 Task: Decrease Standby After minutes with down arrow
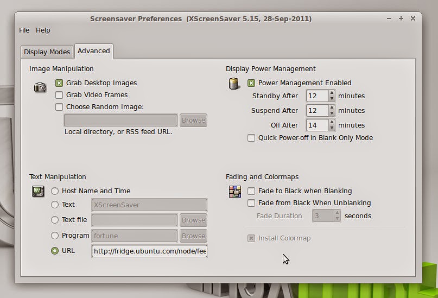tap(332, 99)
